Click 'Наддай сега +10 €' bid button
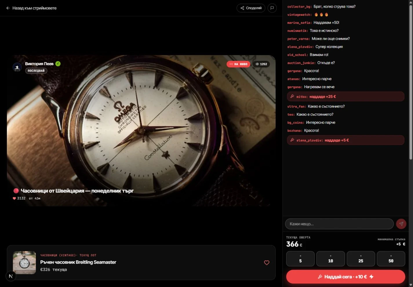Image resolution: width=413 pixels, height=287 pixels. point(345,277)
